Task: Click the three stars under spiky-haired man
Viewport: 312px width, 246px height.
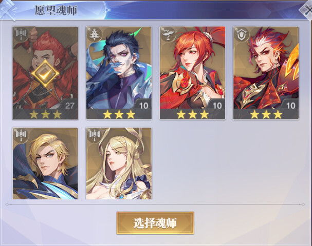Action: tap(266, 114)
